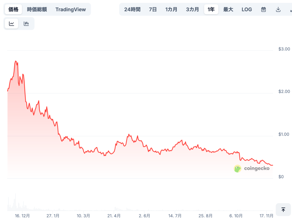This screenshot has width=292, height=223.
Task: Select the line chart view icon
Action: (x=11, y=23)
